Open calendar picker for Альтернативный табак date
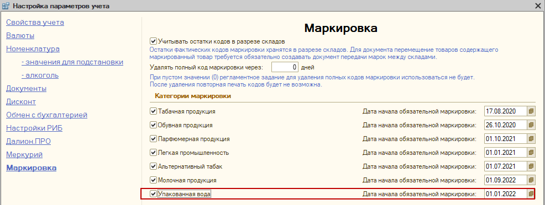545x205 pixels. click(x=531, y=166)
